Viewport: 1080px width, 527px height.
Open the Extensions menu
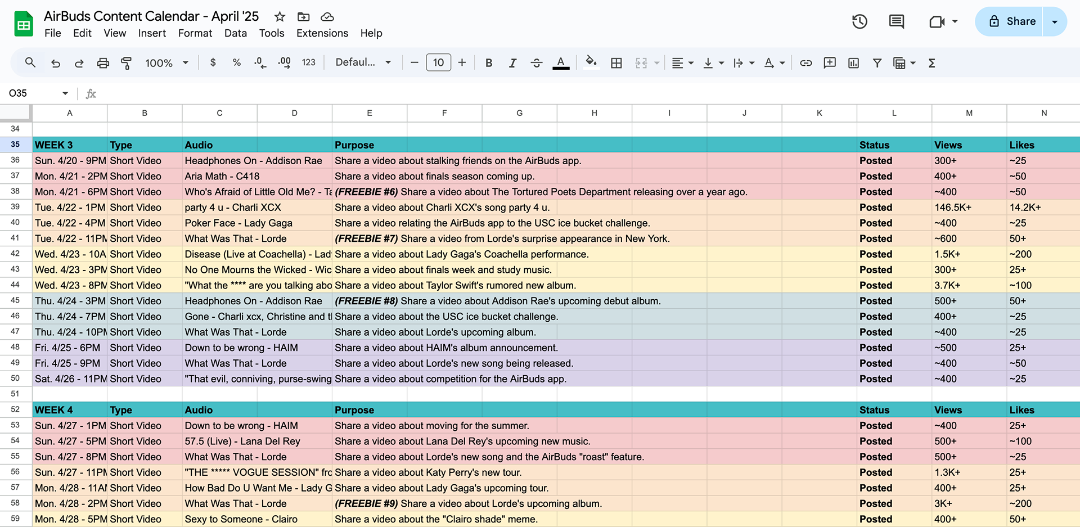(x=321, y=33)
